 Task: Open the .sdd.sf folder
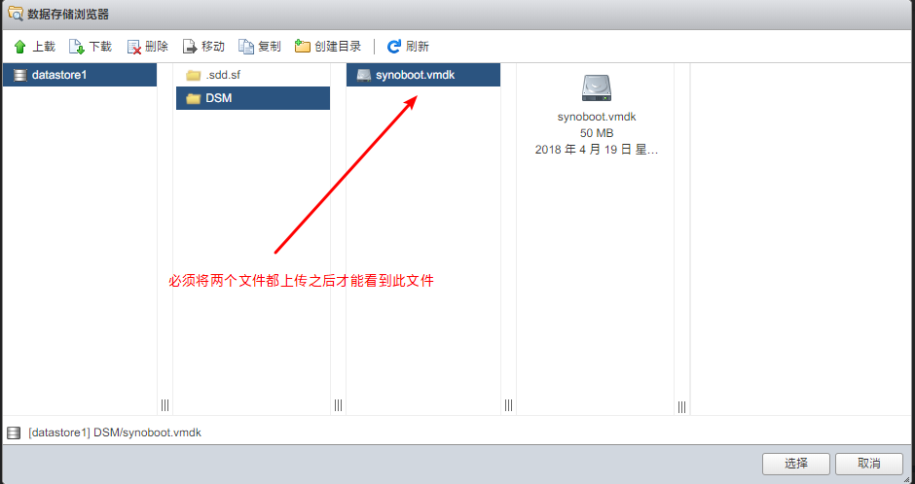(x=253, y=75)
